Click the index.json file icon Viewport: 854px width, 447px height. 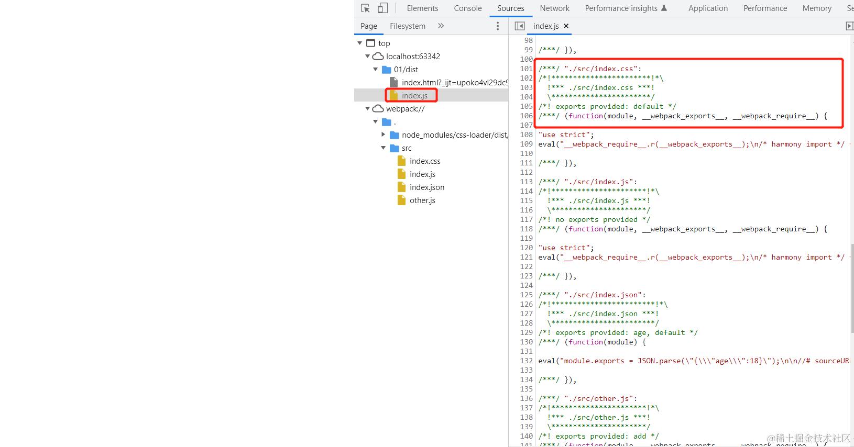pos(402,187)
